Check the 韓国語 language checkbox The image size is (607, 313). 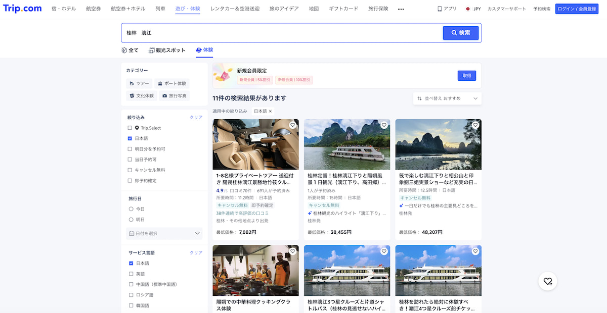click(x=131, y=305)
